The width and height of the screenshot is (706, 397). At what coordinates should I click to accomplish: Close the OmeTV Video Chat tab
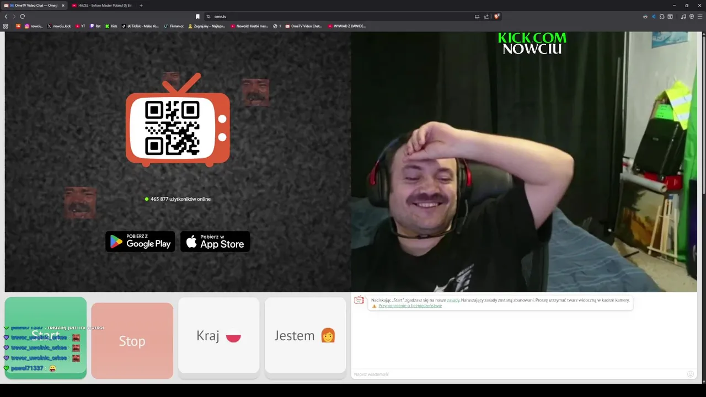coord(63,6)
